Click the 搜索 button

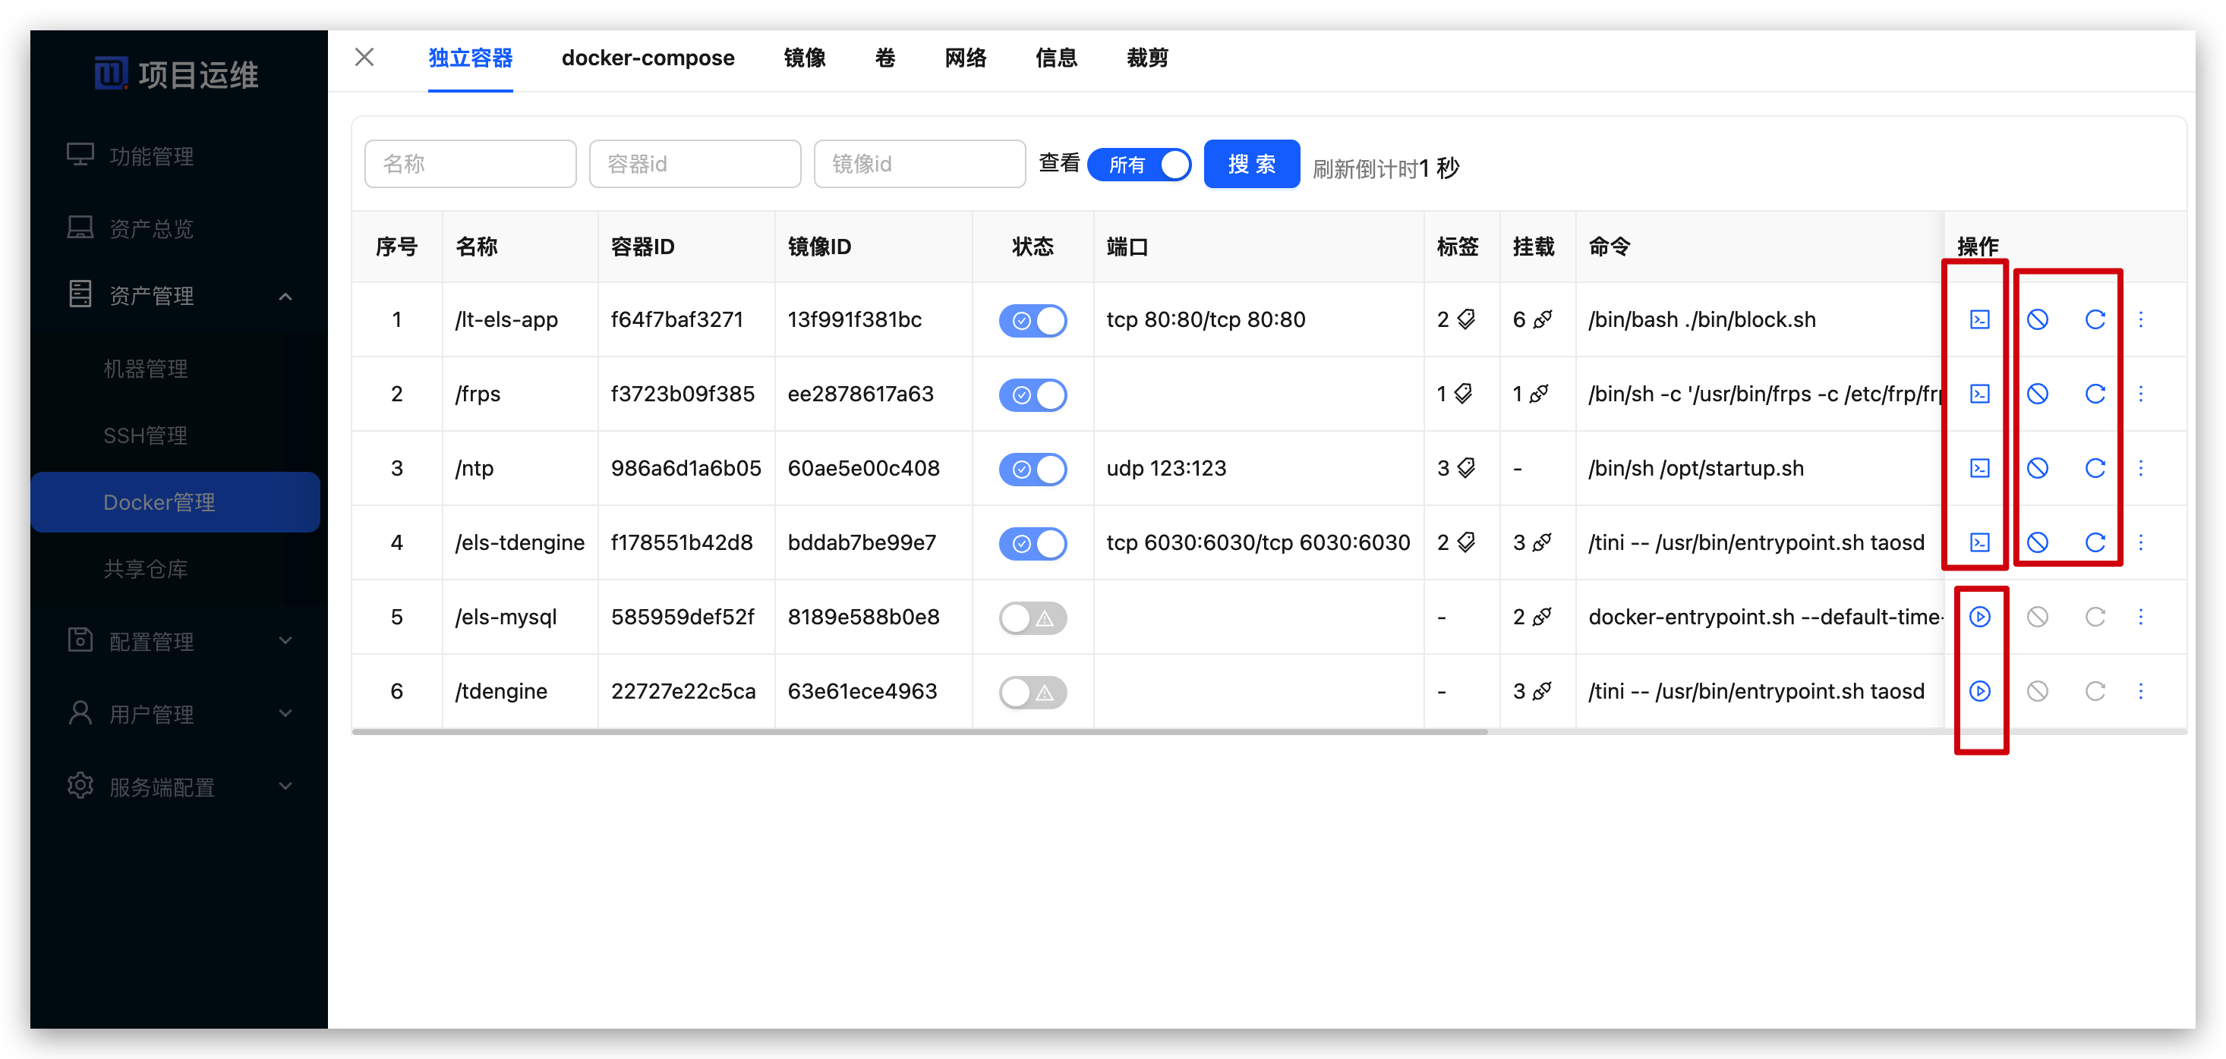click(x=1251, y=164)
